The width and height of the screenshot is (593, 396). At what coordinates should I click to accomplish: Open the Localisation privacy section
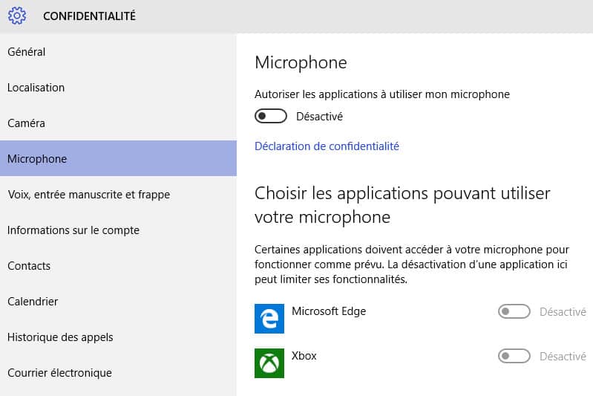pos(118,88)
